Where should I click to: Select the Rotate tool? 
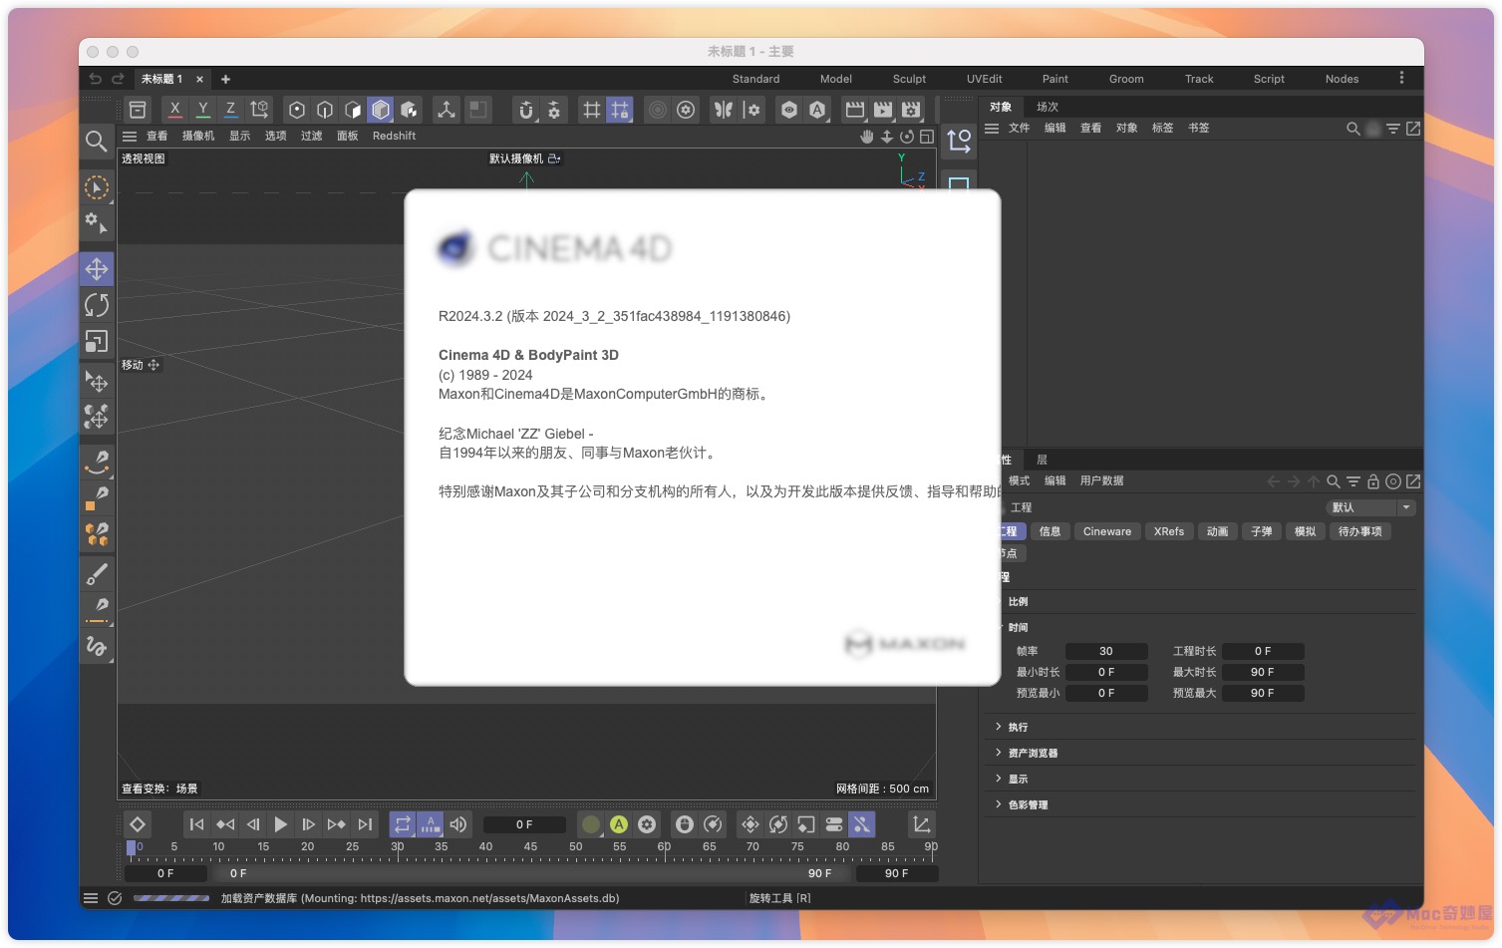click(x=97, y=305)
